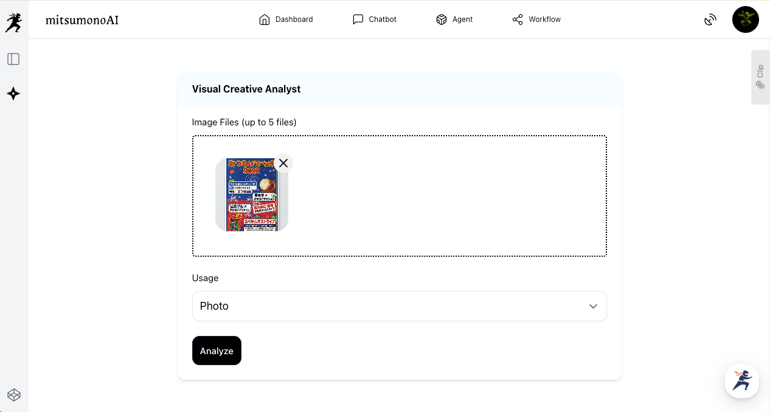Click the Agent cube icon

(442, 19)
